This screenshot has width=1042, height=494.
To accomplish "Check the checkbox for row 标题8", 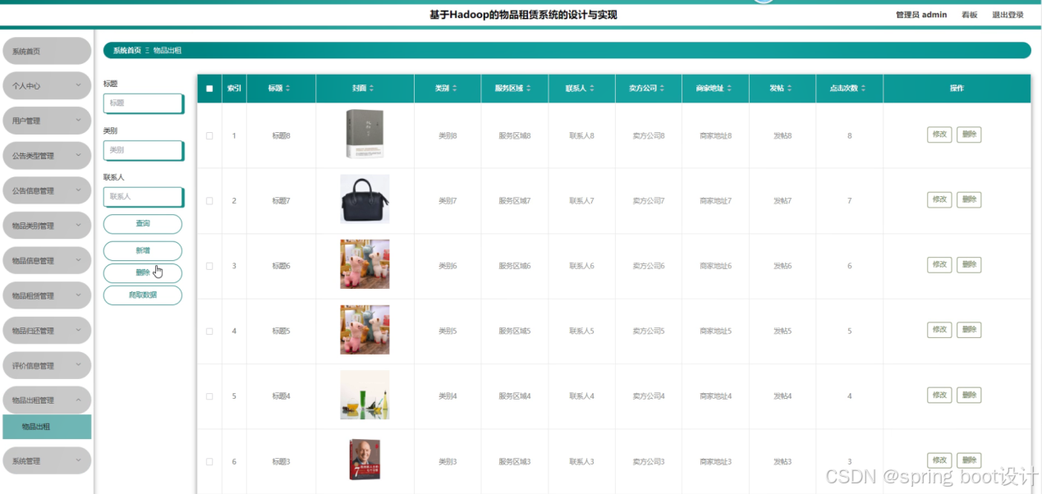I will point(209,135).
